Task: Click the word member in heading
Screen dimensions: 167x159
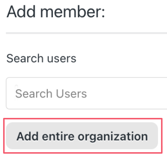Action: 72,12
